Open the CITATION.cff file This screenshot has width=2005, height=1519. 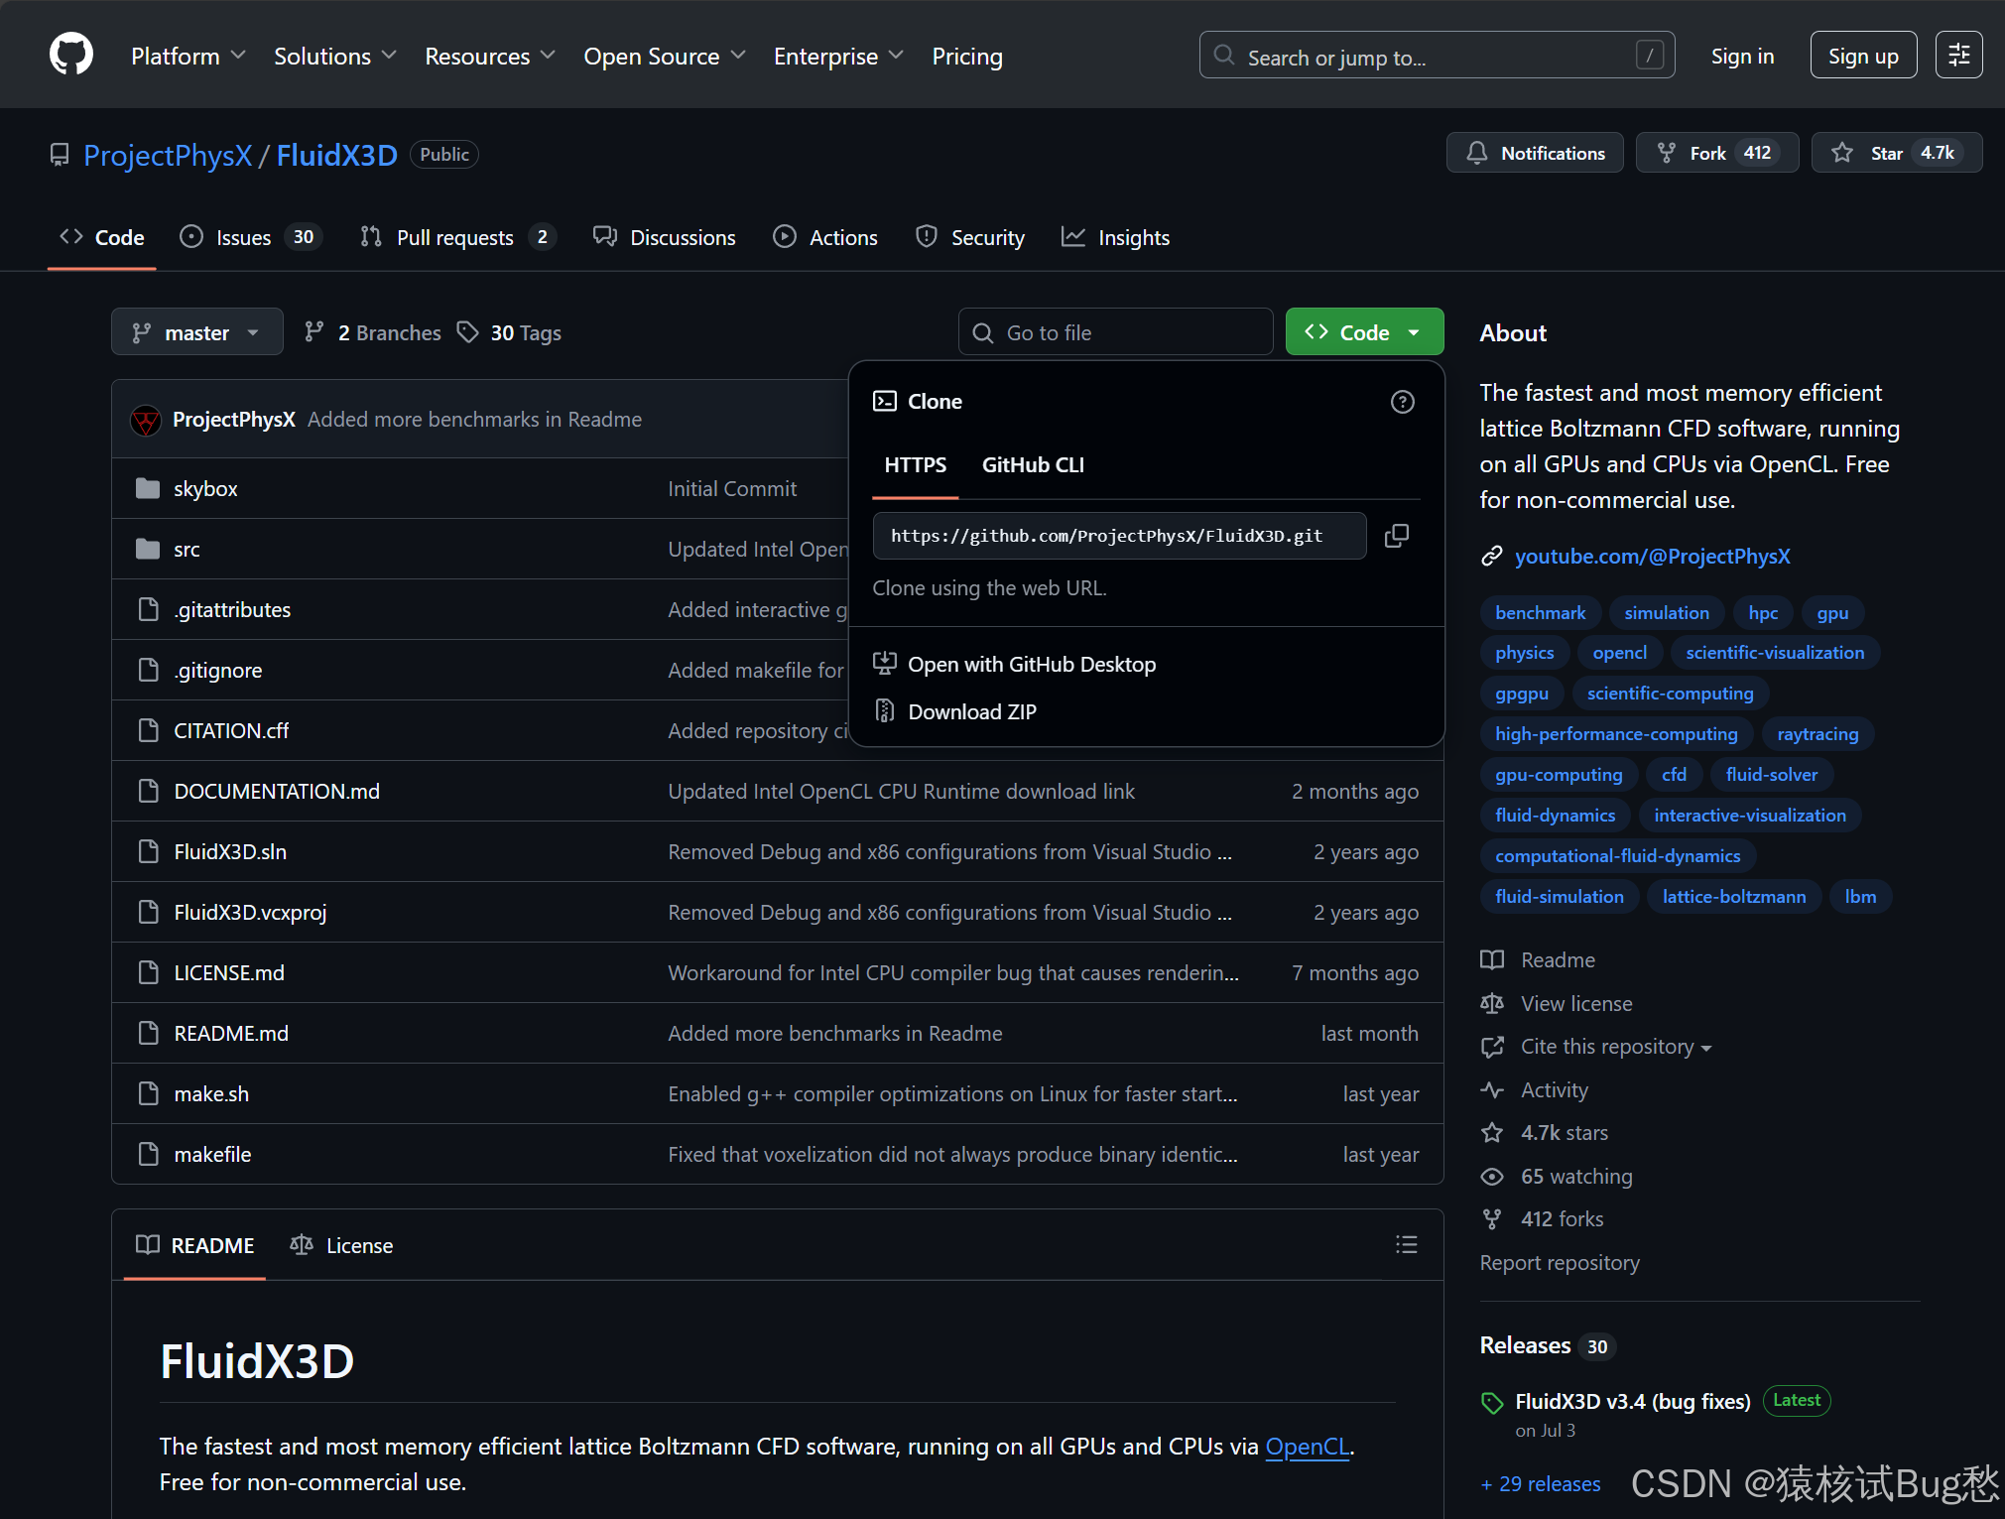coord(231,730)
